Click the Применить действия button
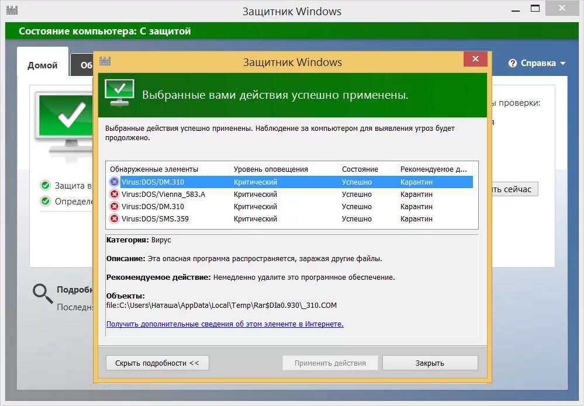The height and width of the screenshot is (406, 584). click(x=330, y=363)
